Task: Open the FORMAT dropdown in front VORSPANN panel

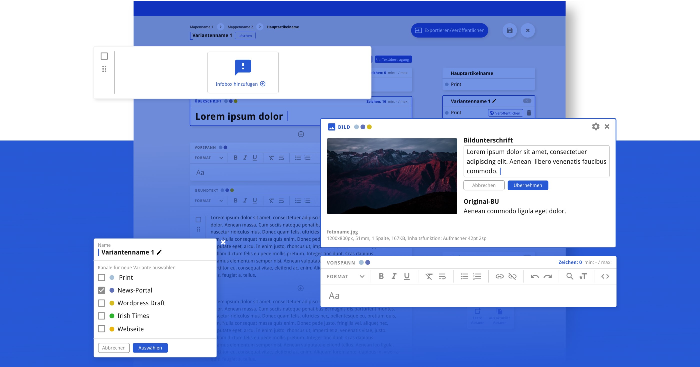Action: tap(346, 276)
